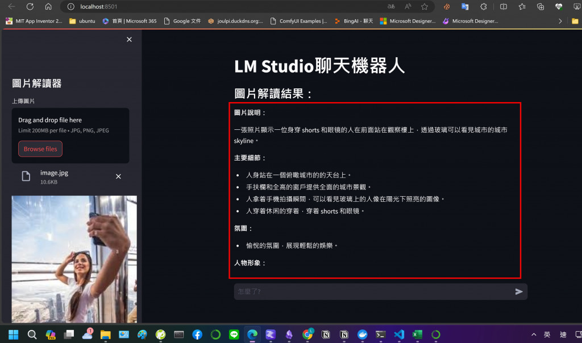Expand the bookmarks bar overflow chevron
582x343 pixels.
point(560,21)
